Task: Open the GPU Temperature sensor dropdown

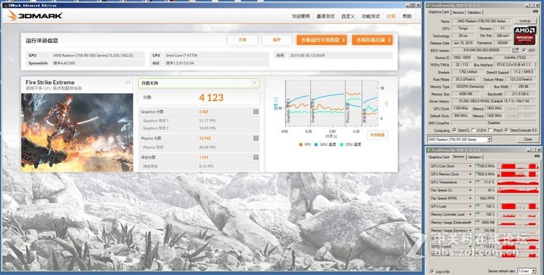Action: coord(470,182)
